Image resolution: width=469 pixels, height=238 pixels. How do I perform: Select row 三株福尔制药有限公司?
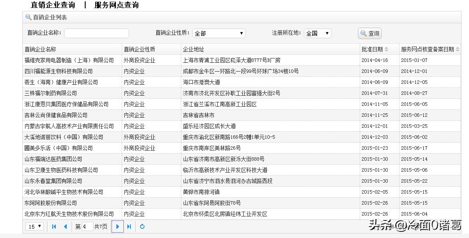coord(242,93)
